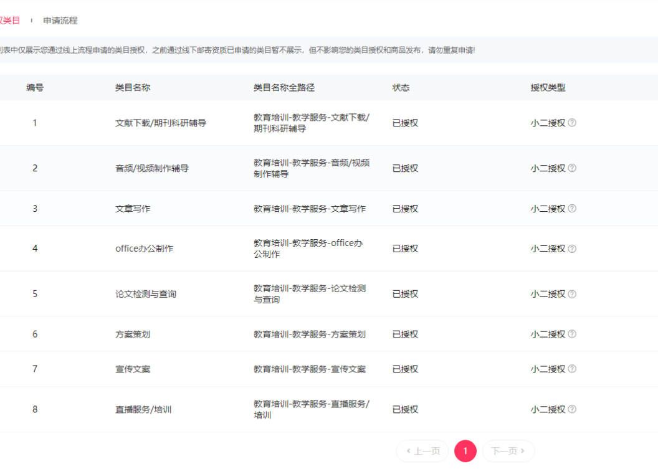Image resolution: width=658 pixels, height=469 pixels.
Task: Click the 小二授权 question mark on 音频/视频制作辅导
Action: click(573, 168)
